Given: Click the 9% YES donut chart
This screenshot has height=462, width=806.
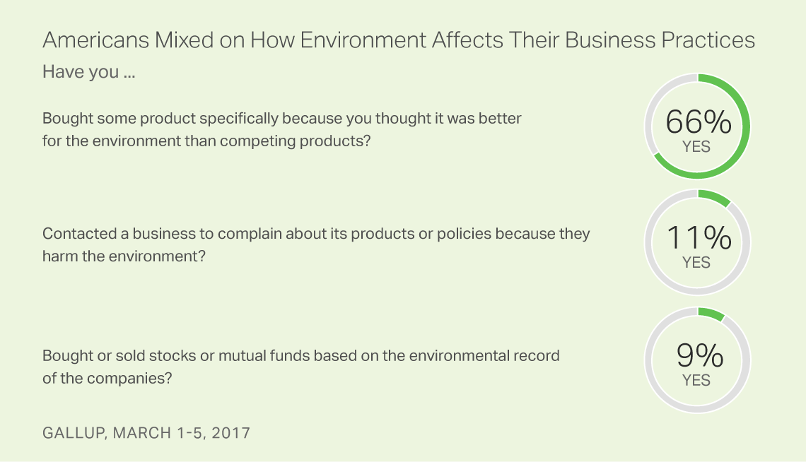Looking at the screenshot, I should (x=698, y=360).
